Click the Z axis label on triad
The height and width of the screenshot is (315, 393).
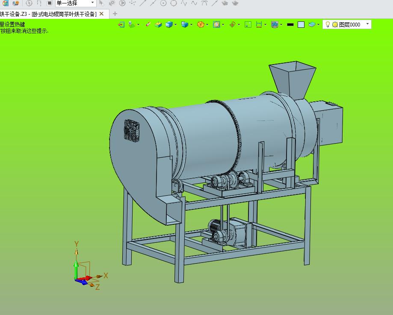tap(98, 287)
